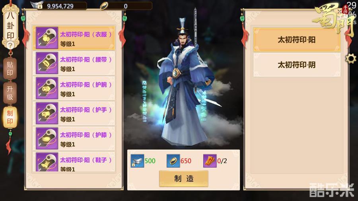Open the question mark help icon

click(x=10, y=45)
